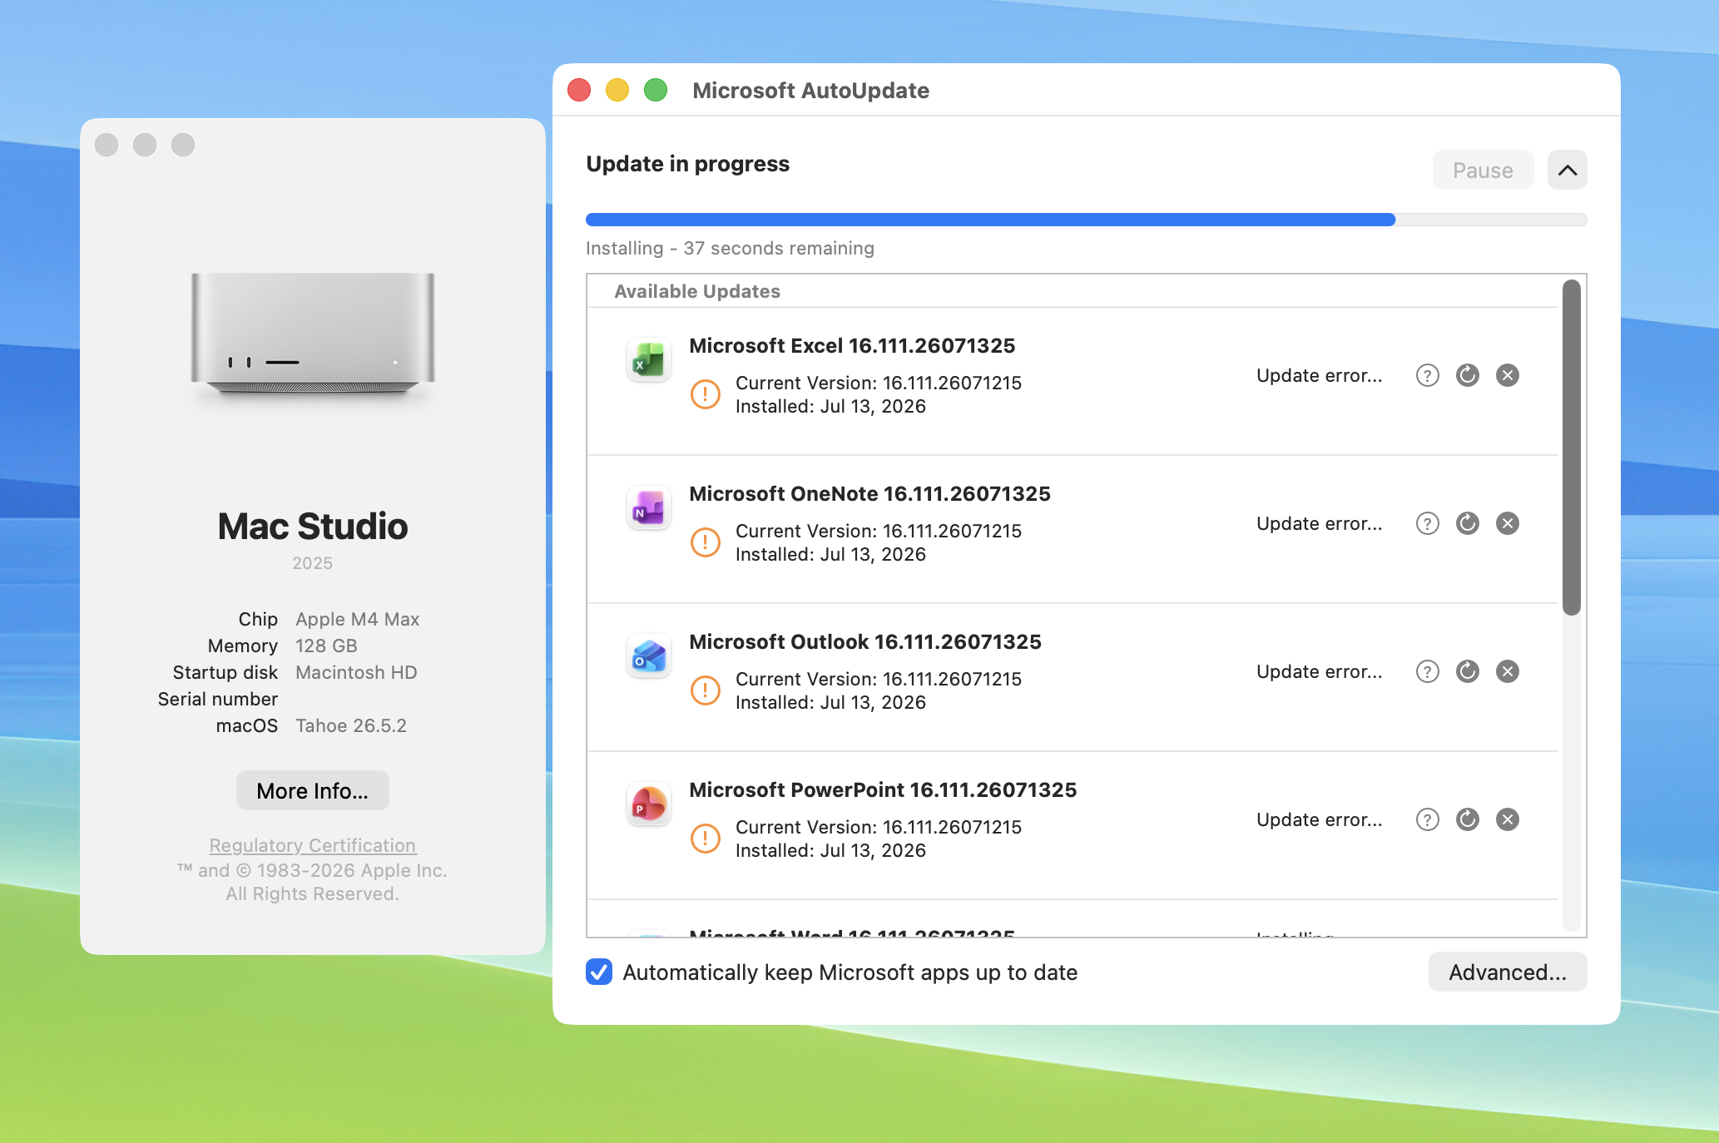This screenshot has height=1143, width=1719.
Task: Click the OneNote 'Update error...' status text
Action: [1320, 523]
